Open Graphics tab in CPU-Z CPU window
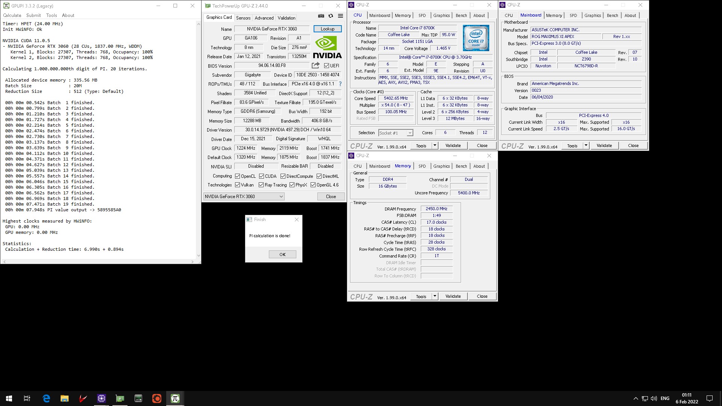This screenshot has height=406, width=722. click(441, 15)
